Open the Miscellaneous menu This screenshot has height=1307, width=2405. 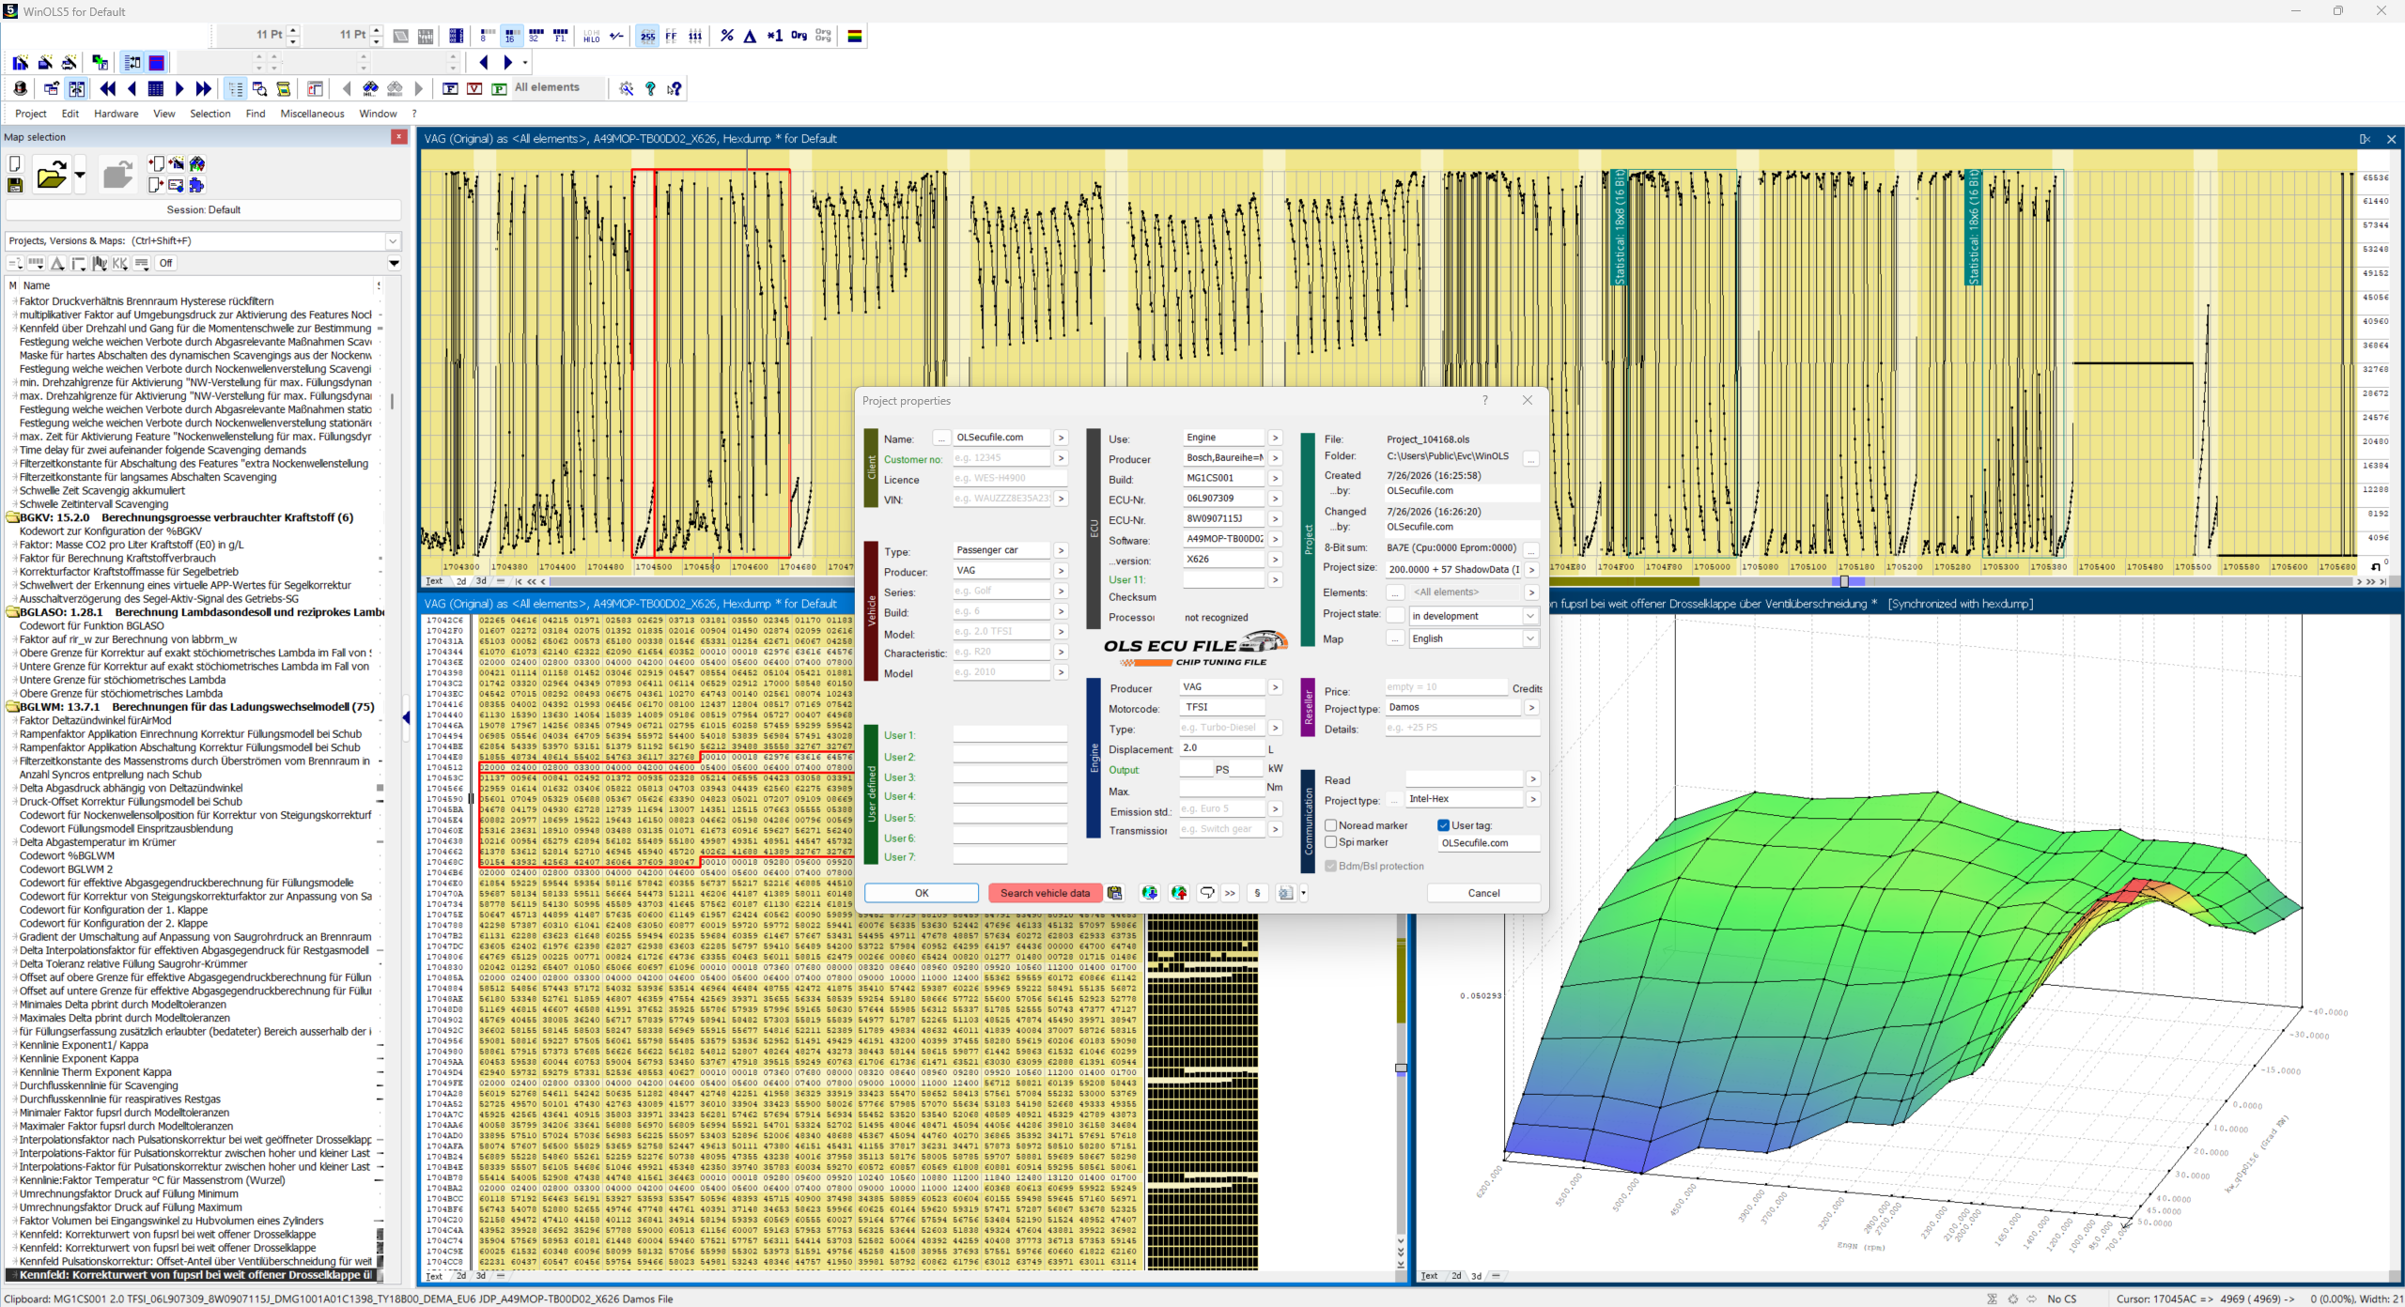(313, 114)
